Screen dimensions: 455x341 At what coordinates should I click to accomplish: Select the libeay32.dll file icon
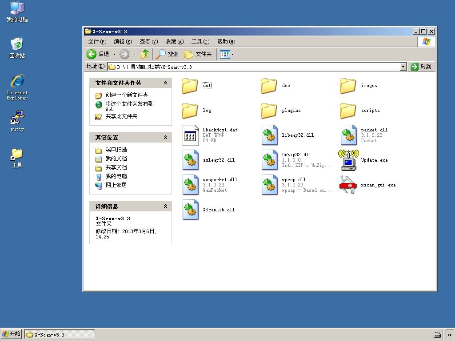(x=270, y=135)
